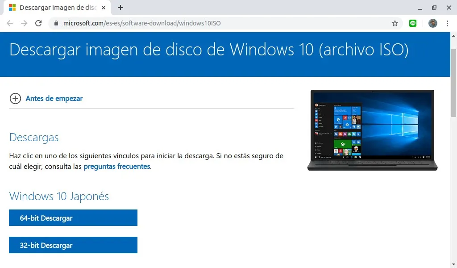Viewport: 457px width, 268px height.
Task: Expand Antes de empezar plus circle
Action: click(15, 99)
